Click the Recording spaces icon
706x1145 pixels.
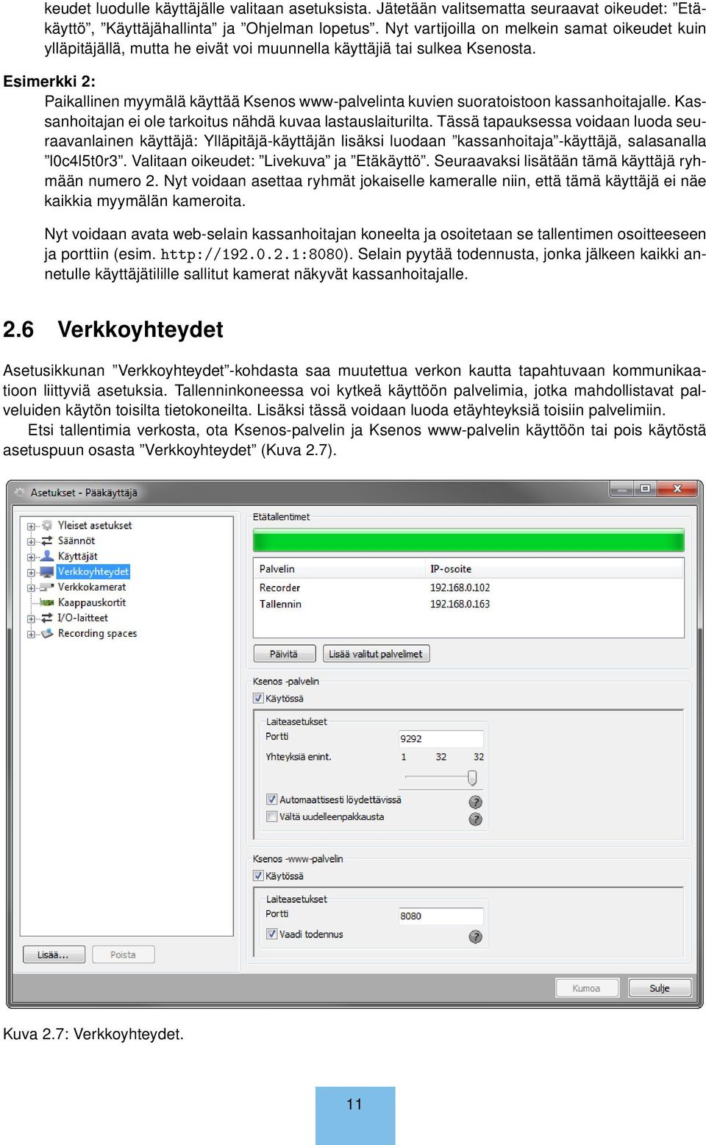[47, 633]
